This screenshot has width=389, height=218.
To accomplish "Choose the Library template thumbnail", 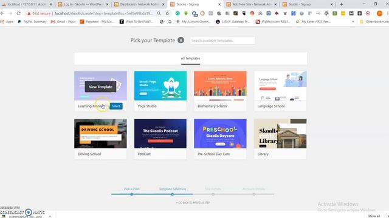I will tap(280, 134).
